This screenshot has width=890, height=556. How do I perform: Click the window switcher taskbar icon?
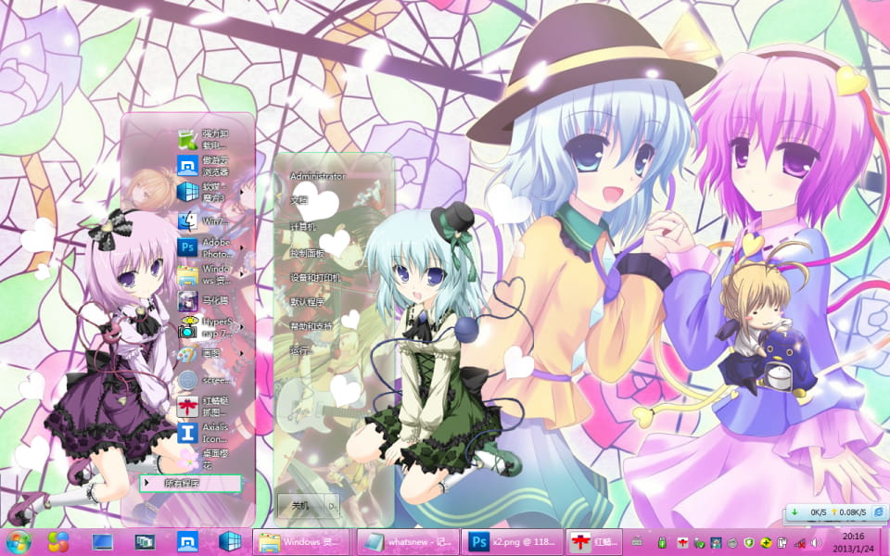[x=145, y=541]
